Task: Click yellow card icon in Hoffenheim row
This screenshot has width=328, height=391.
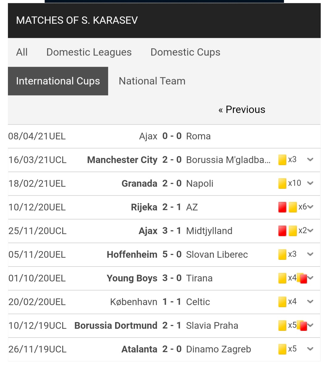Action: (x=282, y=254)
